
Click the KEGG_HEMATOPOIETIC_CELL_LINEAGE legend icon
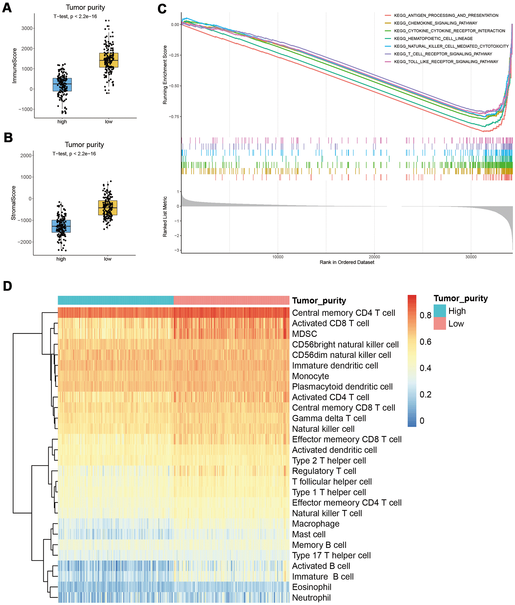pos(387,40)
